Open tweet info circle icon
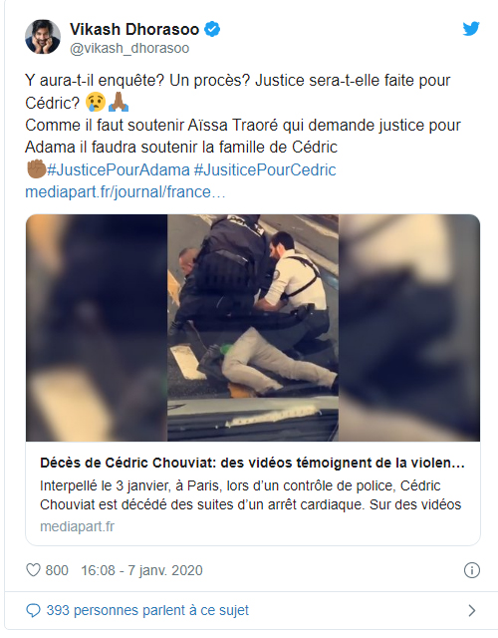Image resolution: width=498 pixels, height=638 pixels. click(x=471, y=570)
